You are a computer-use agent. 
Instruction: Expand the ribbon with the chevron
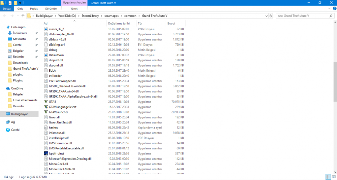[329, 9]
